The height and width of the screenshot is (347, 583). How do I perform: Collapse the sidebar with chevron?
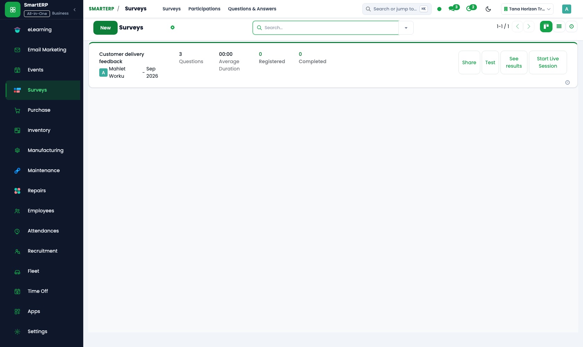coord(75,10)
